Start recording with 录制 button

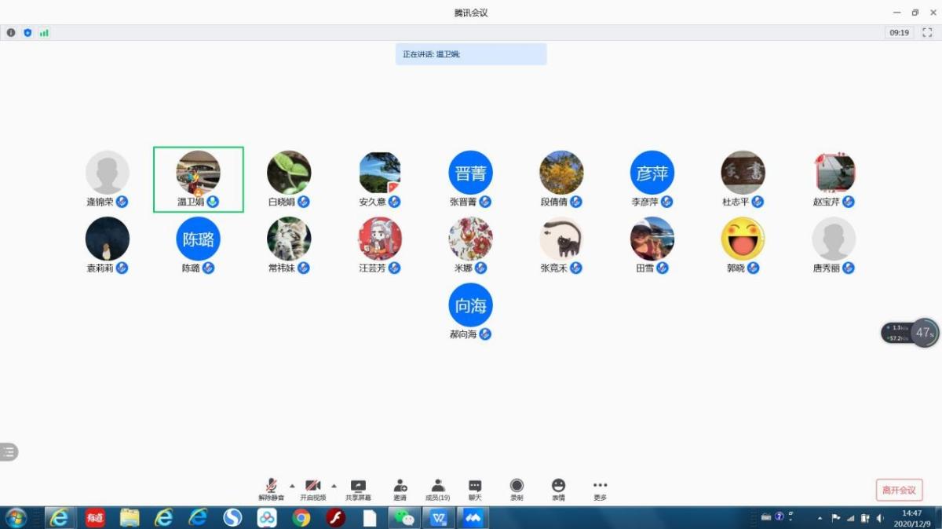(x=517, y=489)
